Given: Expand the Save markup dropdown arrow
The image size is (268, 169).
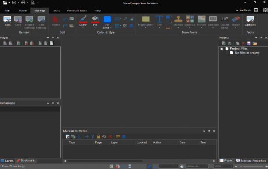Looking at the screenshot, I should pyautogui.click(x=18, y=28).
